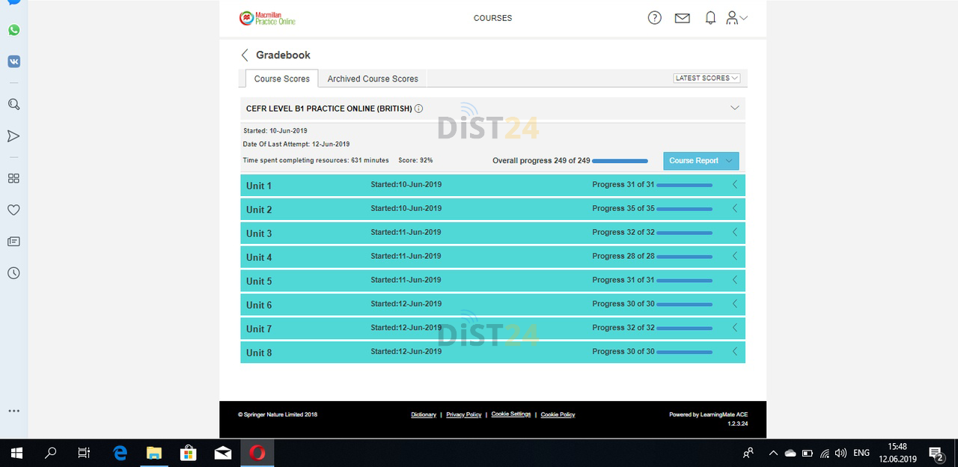Image resolution: width=958 pixels, height=467 pixels.
Task: Expand the Unit 5 details chevron
Action: (x=734, y=280)
